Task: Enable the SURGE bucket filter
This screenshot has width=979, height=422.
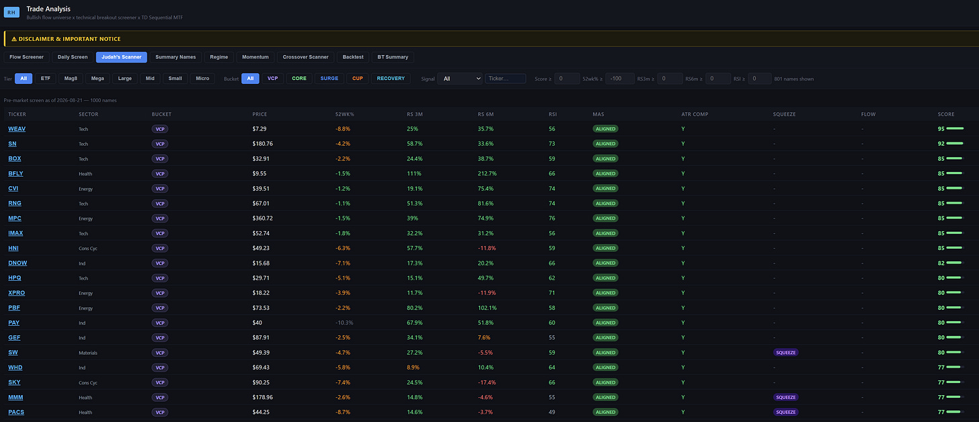Action: click(329, 79)
